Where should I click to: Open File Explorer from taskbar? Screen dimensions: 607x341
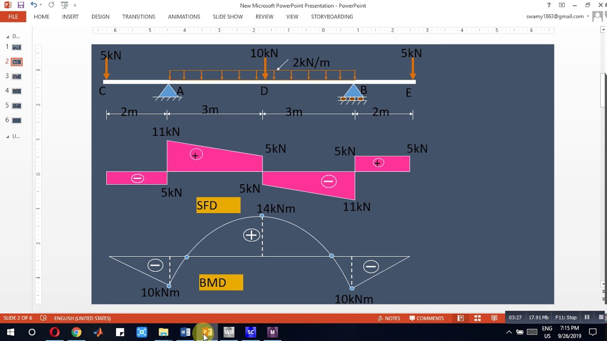(x=164, y=332)
